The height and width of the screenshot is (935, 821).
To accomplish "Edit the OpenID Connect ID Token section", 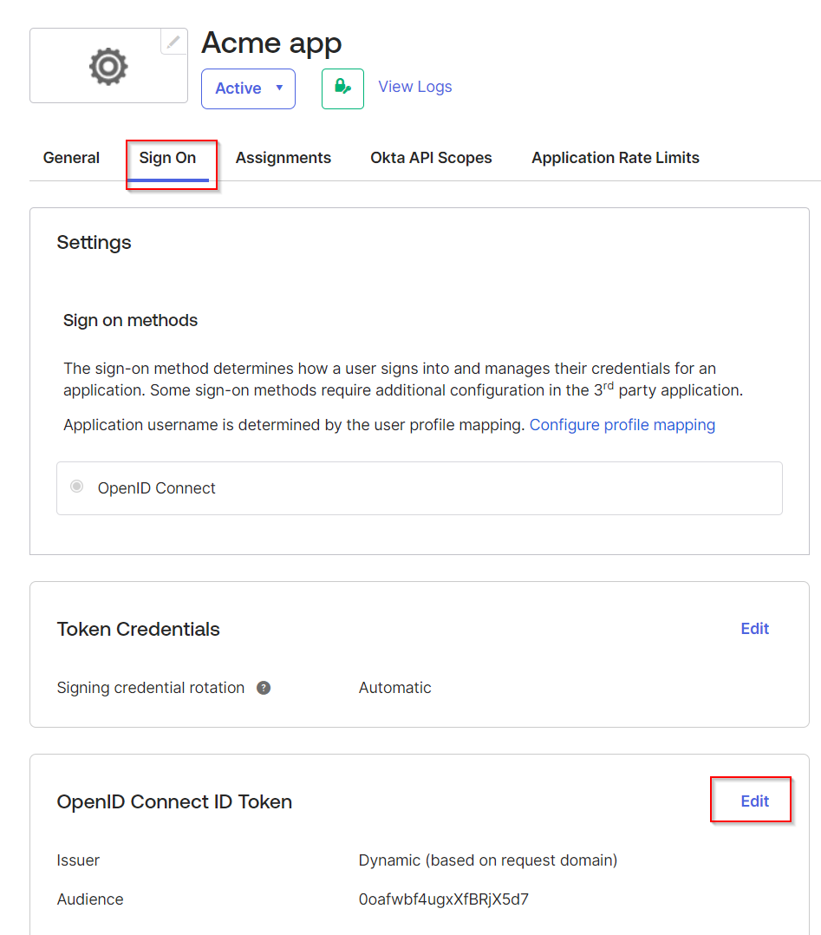I will pos(754,801).
